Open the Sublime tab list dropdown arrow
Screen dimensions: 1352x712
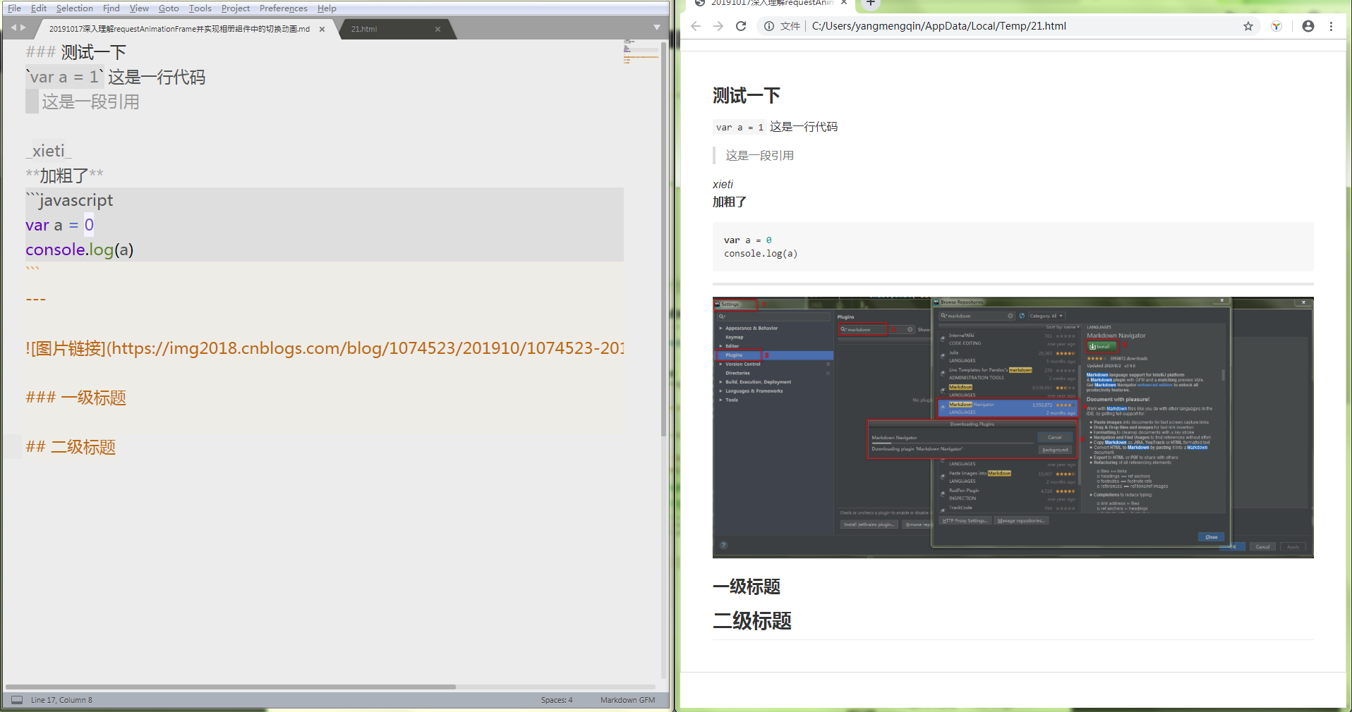[657, 27]
